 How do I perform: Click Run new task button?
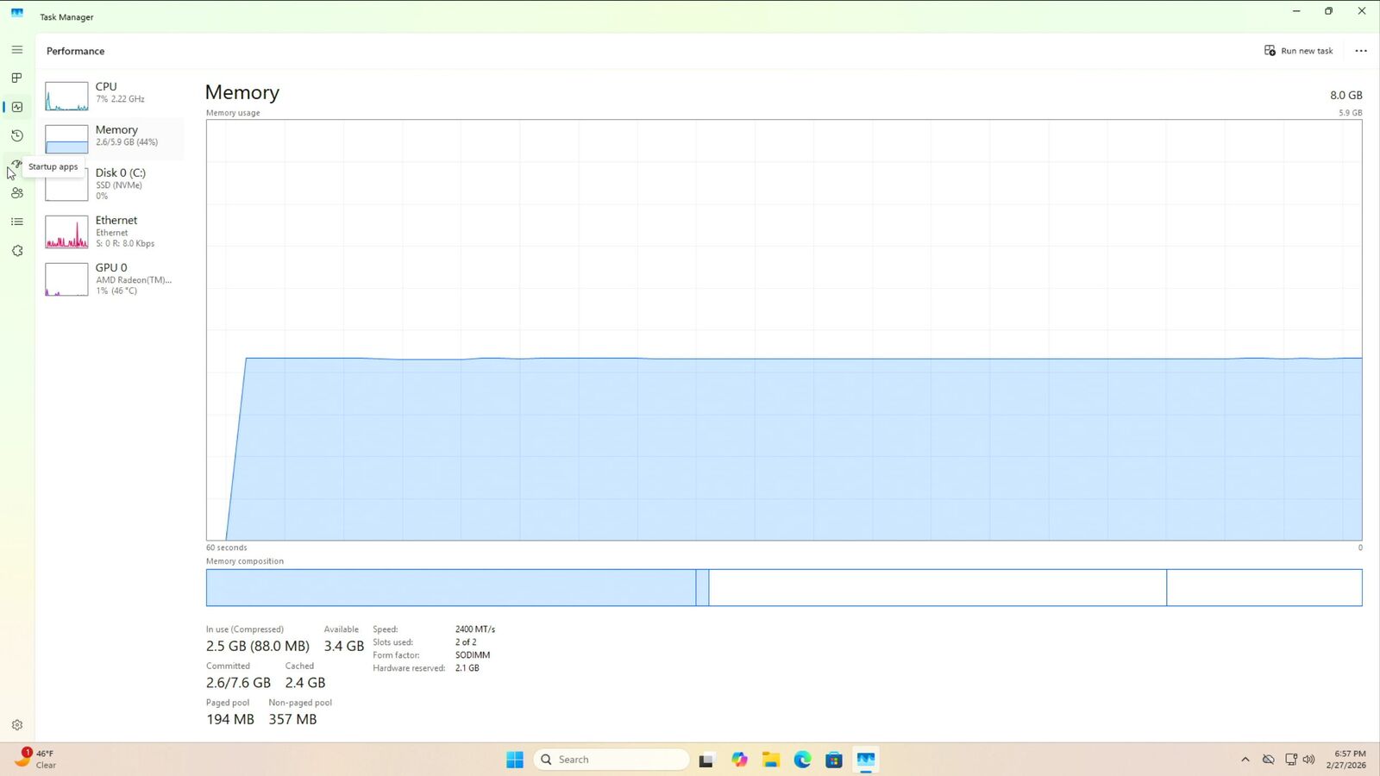(1298, 51)
